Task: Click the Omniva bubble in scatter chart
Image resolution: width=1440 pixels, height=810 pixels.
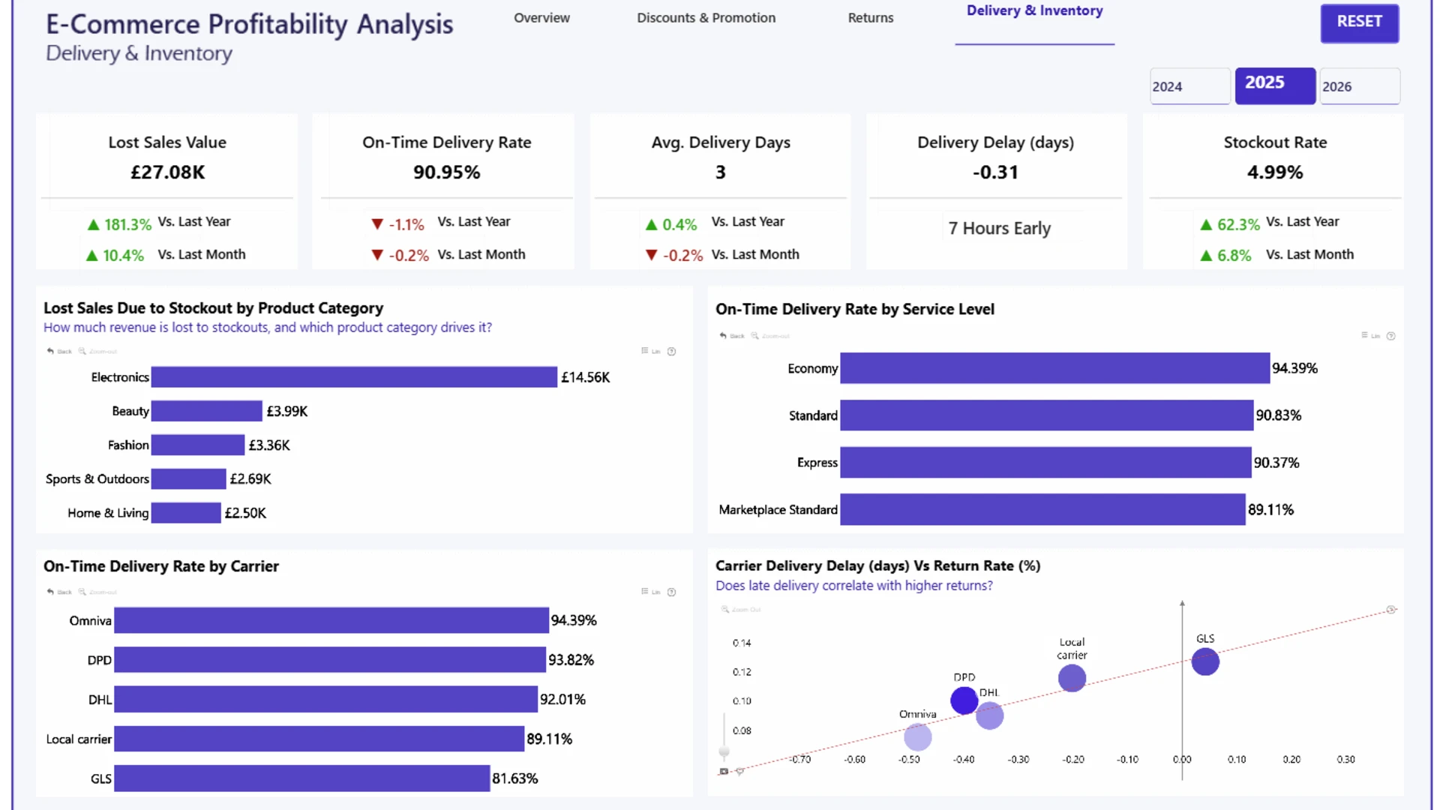Action: [x=917, y=736]
